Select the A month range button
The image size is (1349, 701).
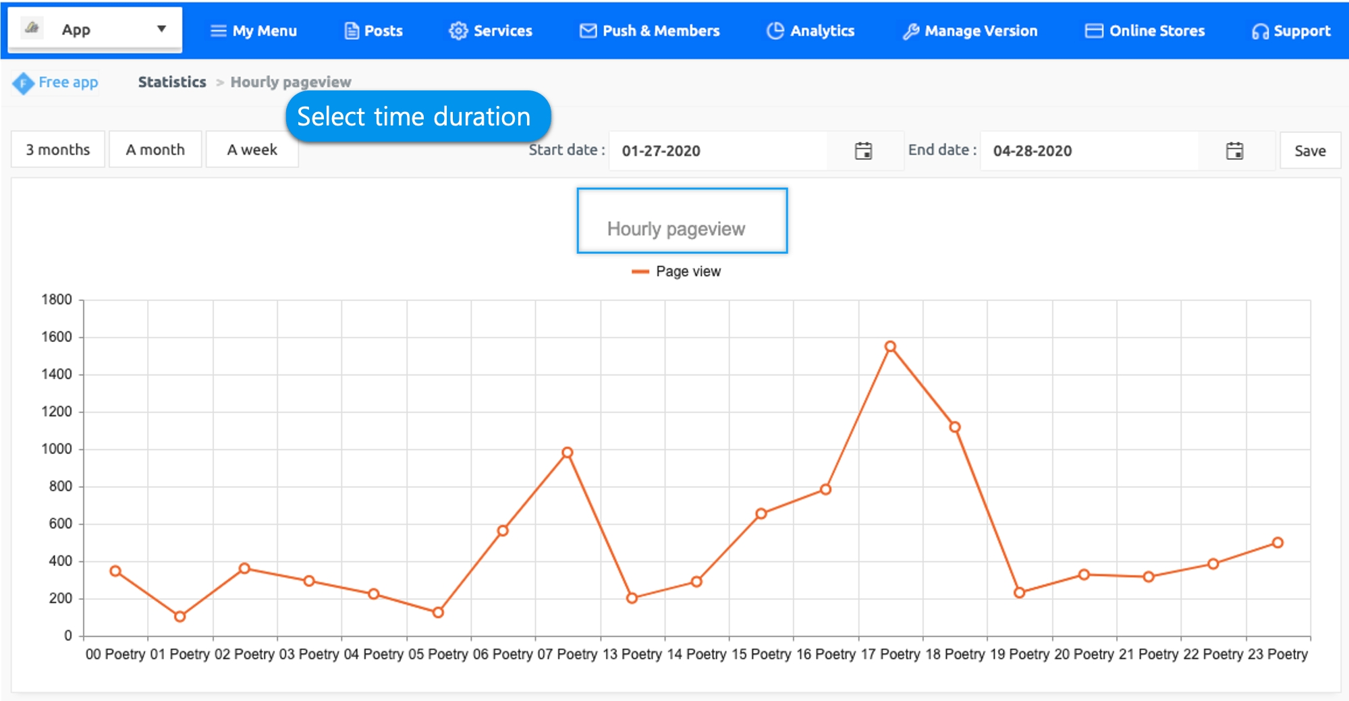click(x=155, y=150)
